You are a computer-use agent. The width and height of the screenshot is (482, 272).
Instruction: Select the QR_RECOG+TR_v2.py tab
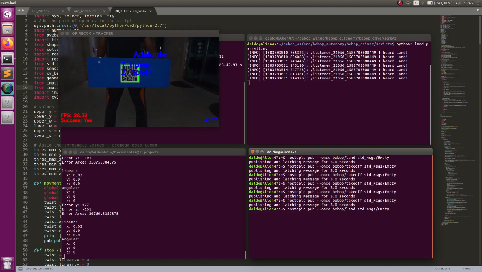tap(130, 11)
